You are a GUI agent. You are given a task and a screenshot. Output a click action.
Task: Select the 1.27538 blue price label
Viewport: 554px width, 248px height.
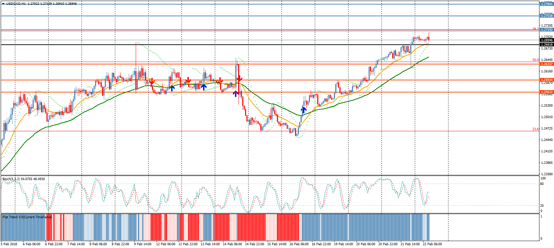[x=546, y=16]
